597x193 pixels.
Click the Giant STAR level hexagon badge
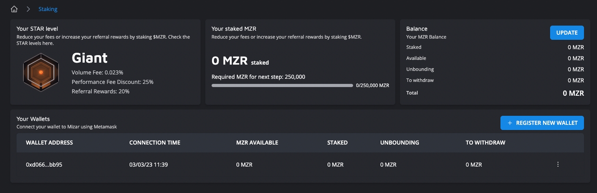pos(41,72)
